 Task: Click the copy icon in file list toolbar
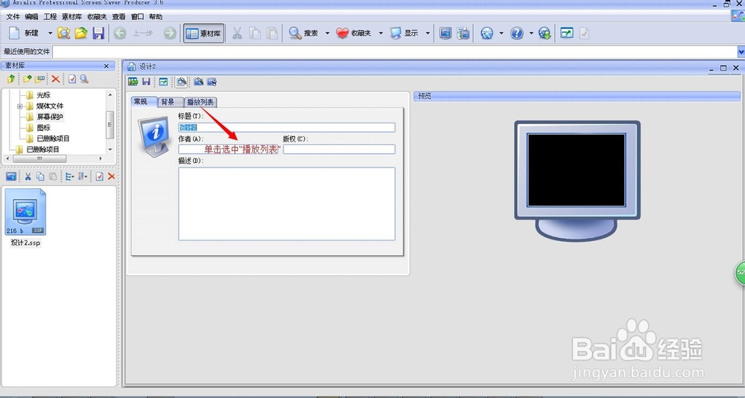[x=40, y=176]
